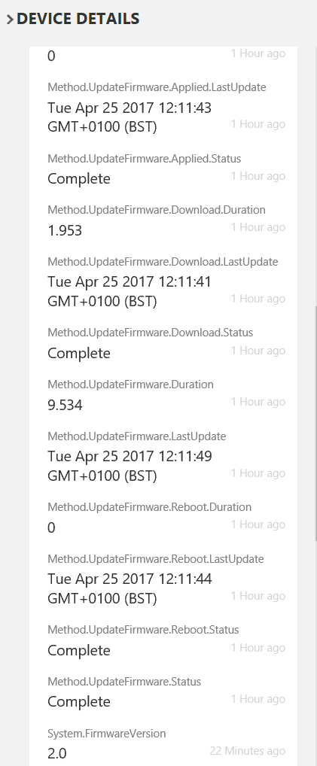The height and width of the screenshot is (766, 317).
Task: Select Method.UpdateFirmware.LastUpdate label
Action: tap(136, 436)
